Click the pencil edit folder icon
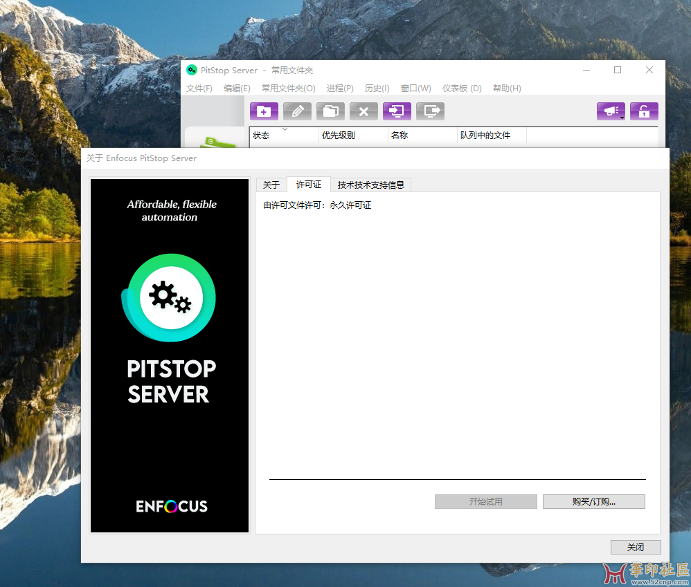Screen dimensions: 691x587 coord(297,111)
